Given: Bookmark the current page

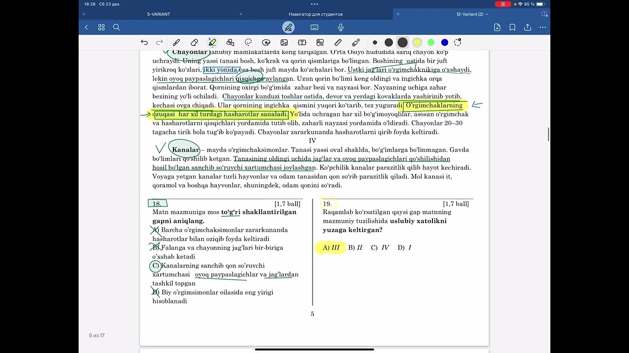Looking at the screenshot, I should coord(512,27).
